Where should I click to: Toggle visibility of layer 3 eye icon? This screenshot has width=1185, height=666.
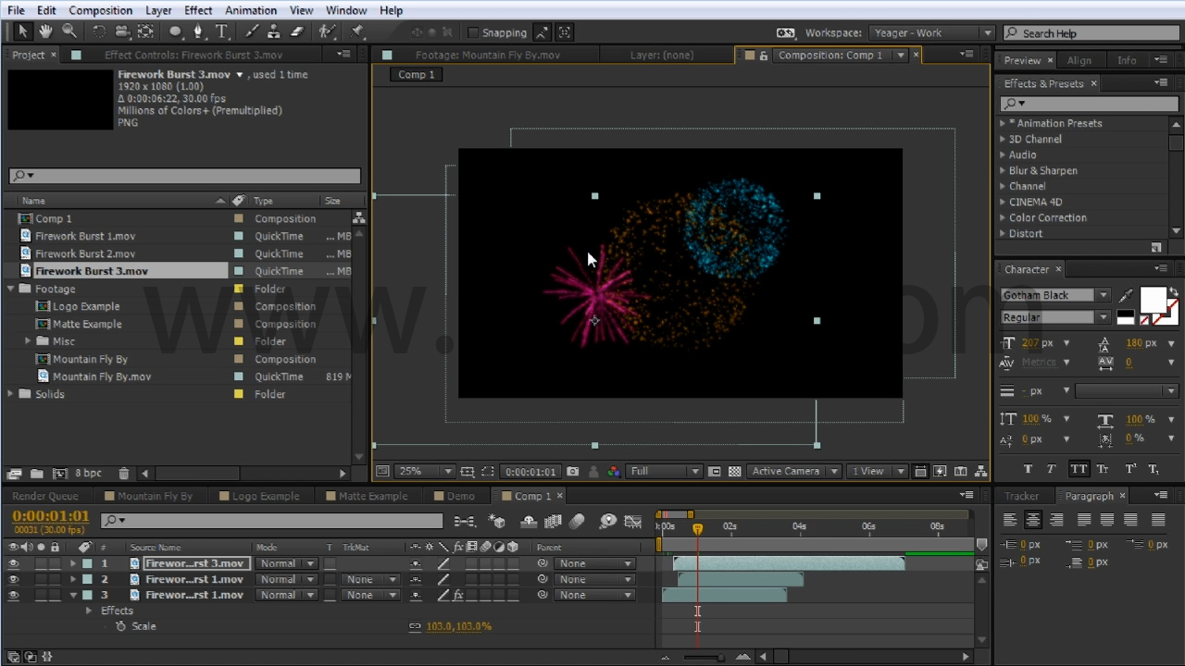click(13, 595)
